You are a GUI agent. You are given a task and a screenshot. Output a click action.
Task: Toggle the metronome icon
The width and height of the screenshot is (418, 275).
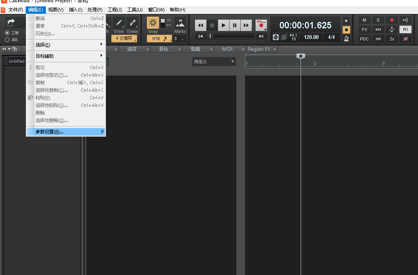tap(346, 39)
